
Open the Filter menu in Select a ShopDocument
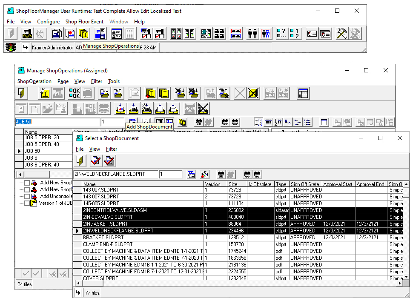(112, 149)
